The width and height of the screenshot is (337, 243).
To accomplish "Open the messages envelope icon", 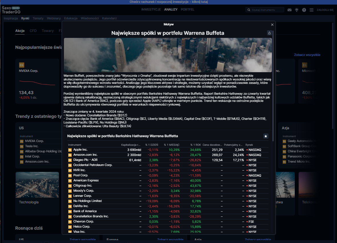I will click(x=290, y=10).
